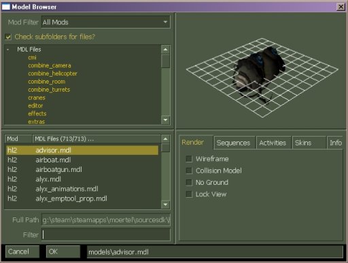Click the Filter text field
This screenshot has width=348, height=263.
point(106,234)
